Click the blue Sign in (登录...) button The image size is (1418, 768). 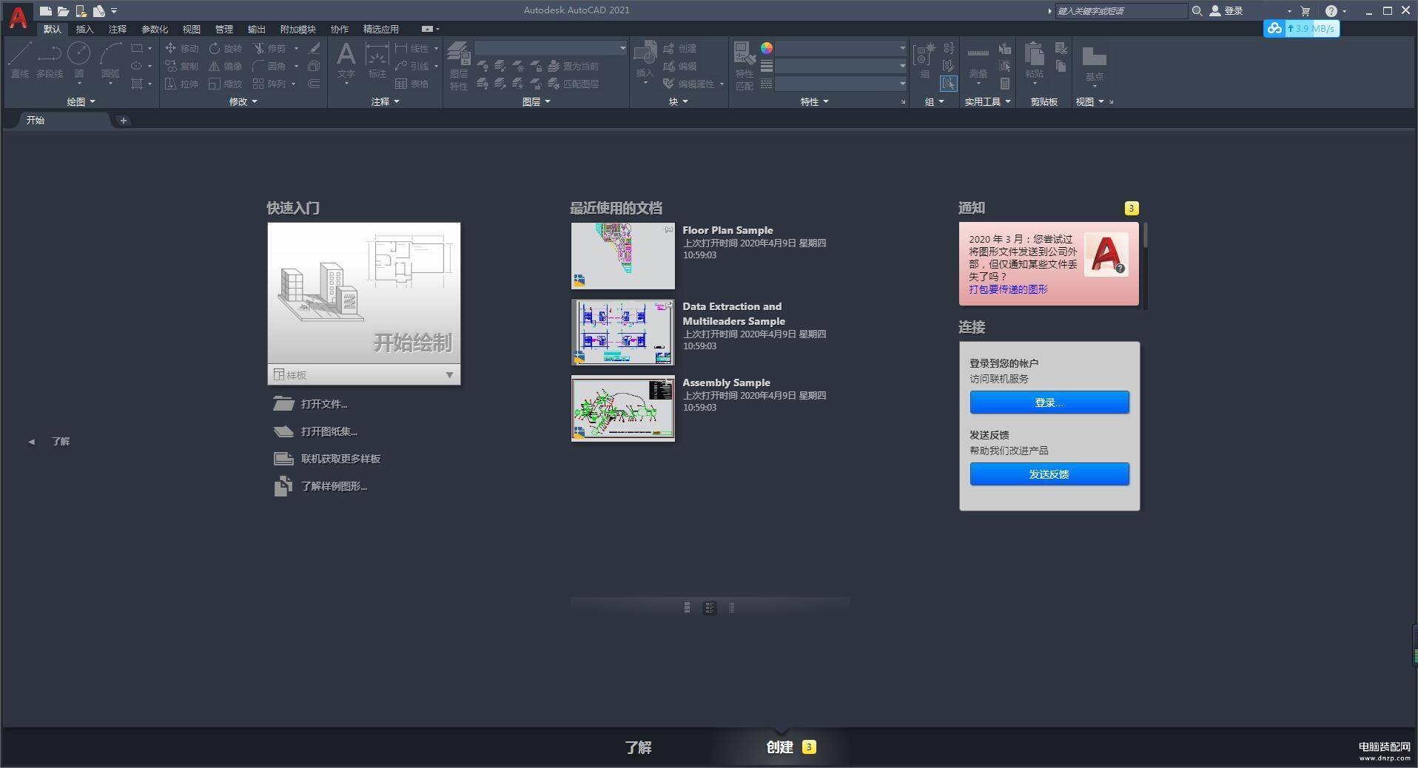(x=1049, y=402)
